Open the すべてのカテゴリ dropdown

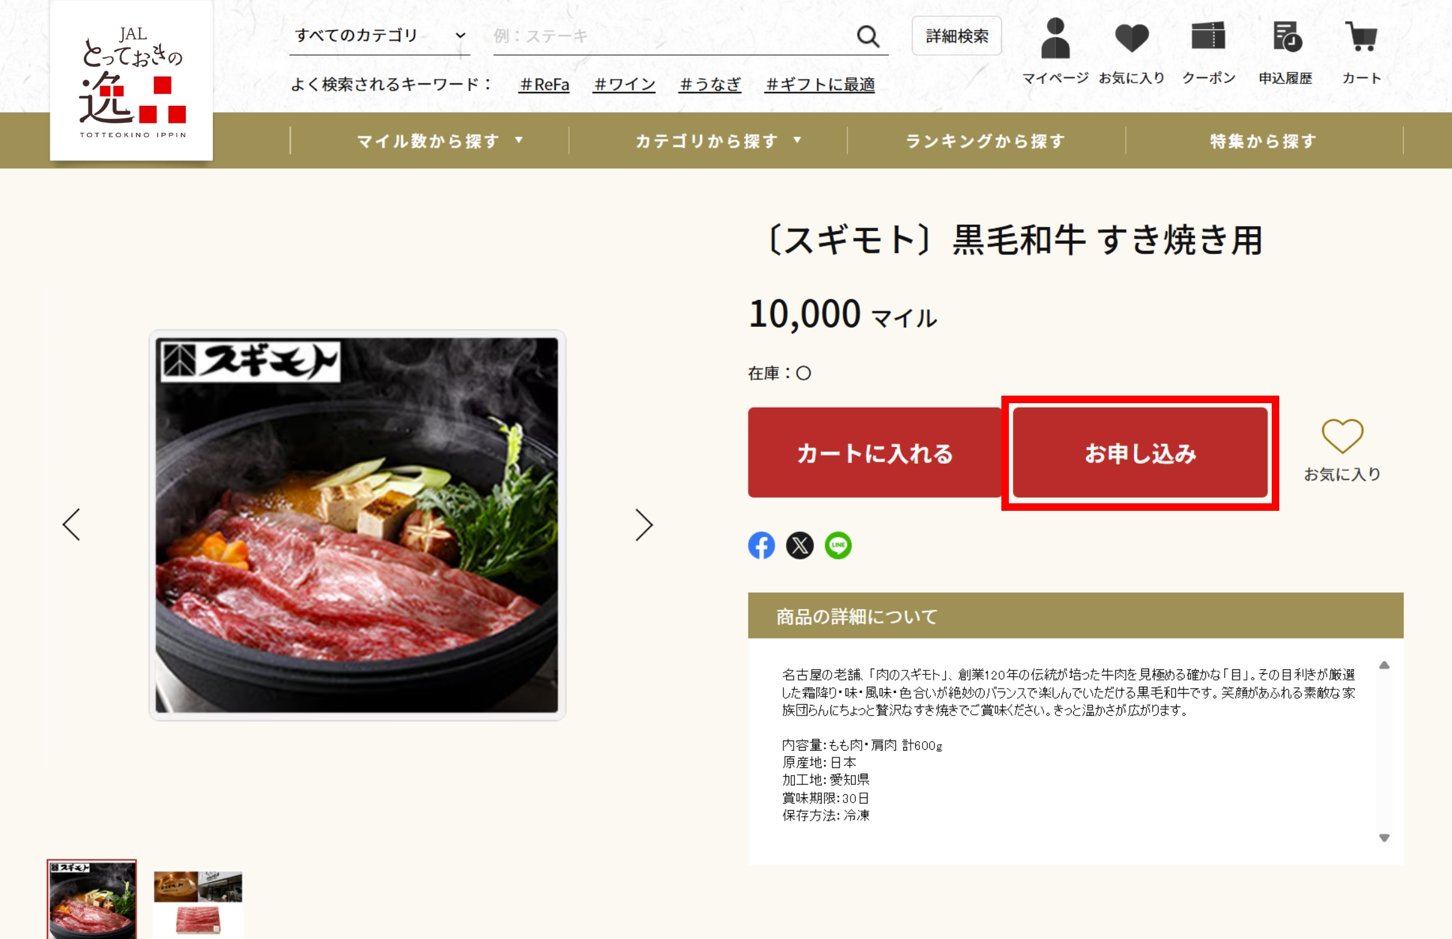click(x=379, y=36)
